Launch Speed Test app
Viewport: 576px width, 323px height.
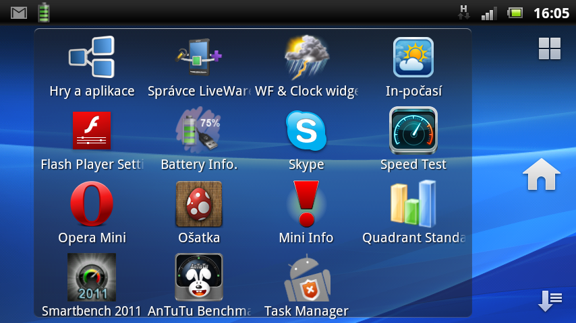coord(413,131)
